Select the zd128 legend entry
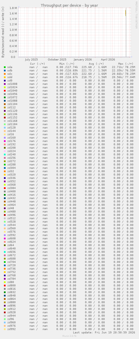This screenshot has height=339, width=139. [x=11, y=128]
